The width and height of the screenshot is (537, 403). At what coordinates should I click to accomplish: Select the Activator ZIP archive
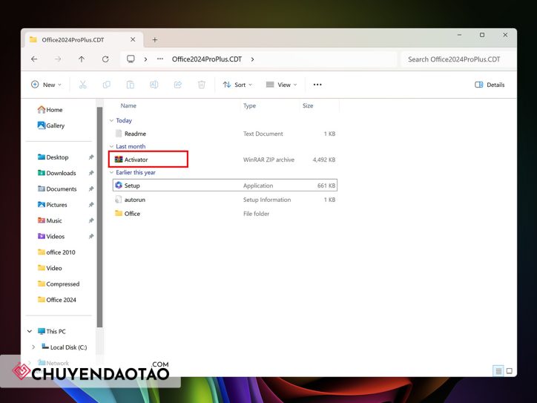coord(225,160)
